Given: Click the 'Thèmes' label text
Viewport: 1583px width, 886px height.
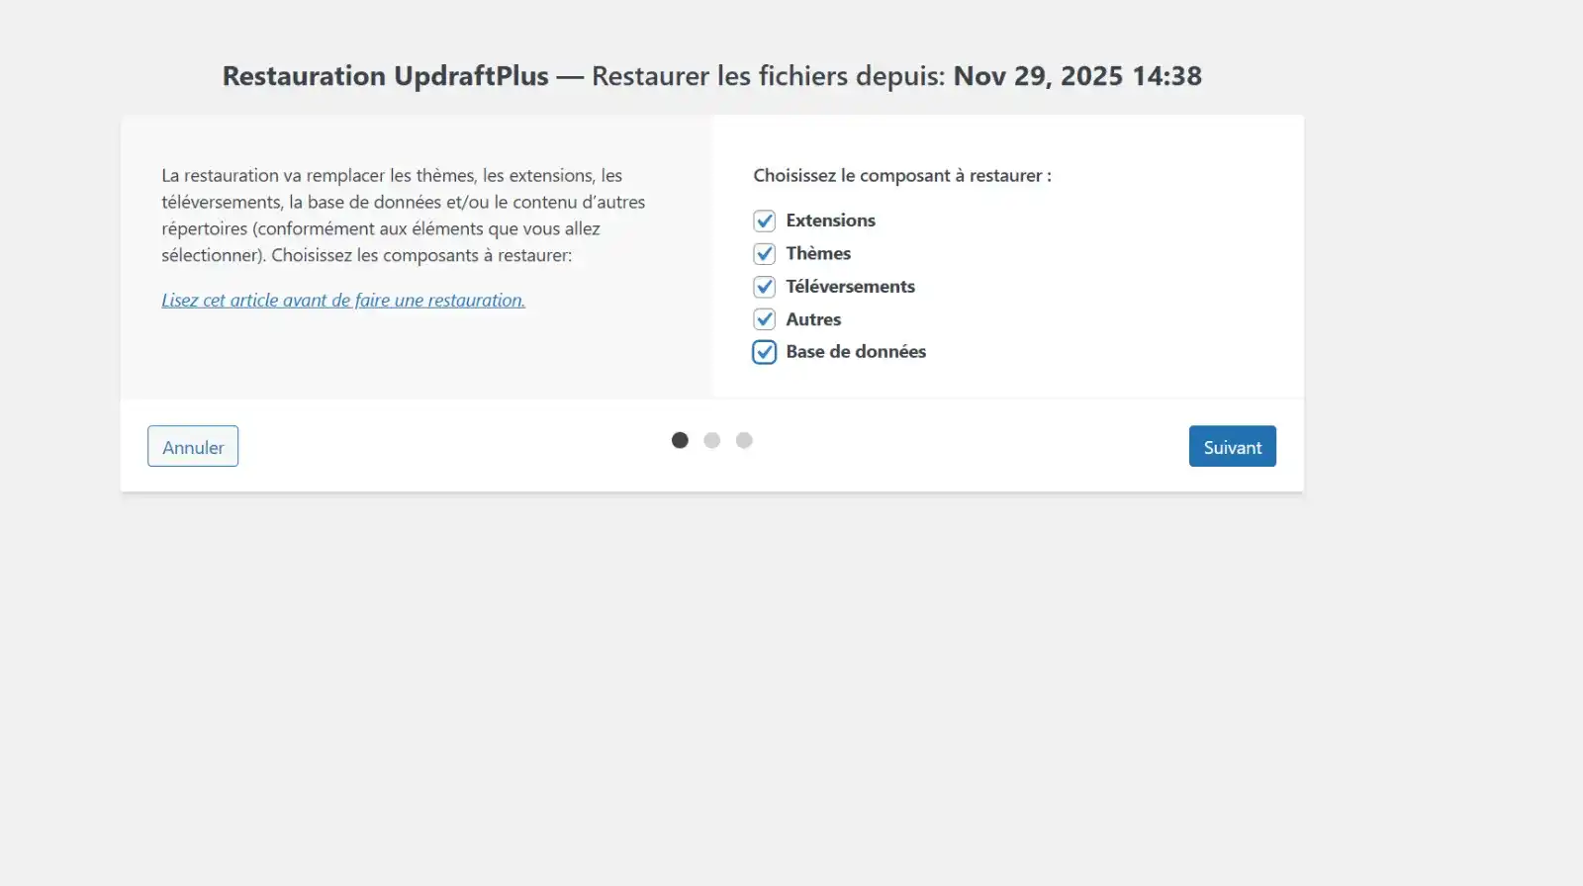Looking at the screenshot, I should click(818, 253).
